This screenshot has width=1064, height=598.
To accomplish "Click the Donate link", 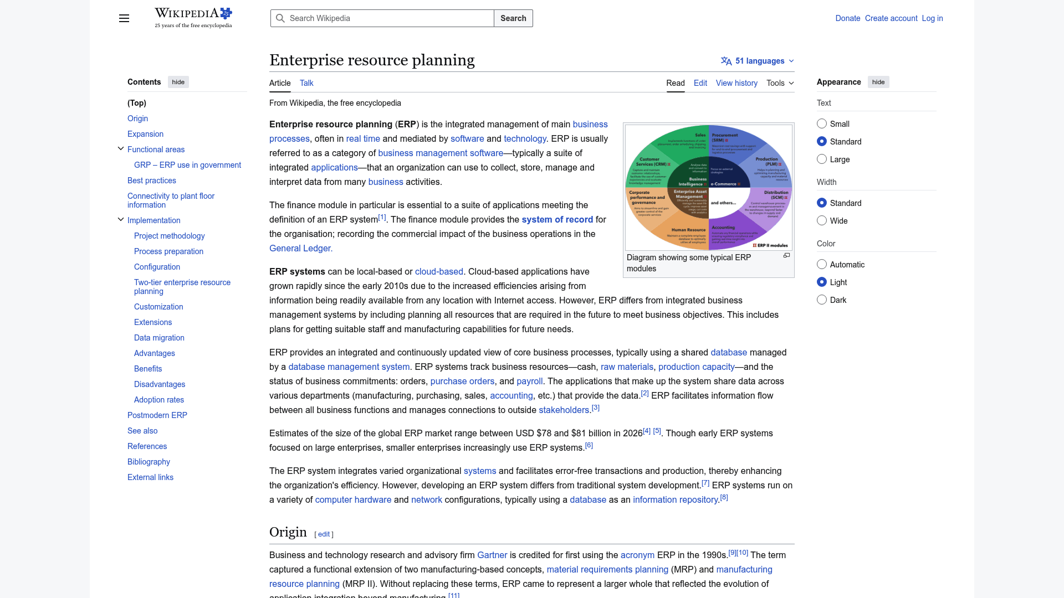I will click(848, 18).
